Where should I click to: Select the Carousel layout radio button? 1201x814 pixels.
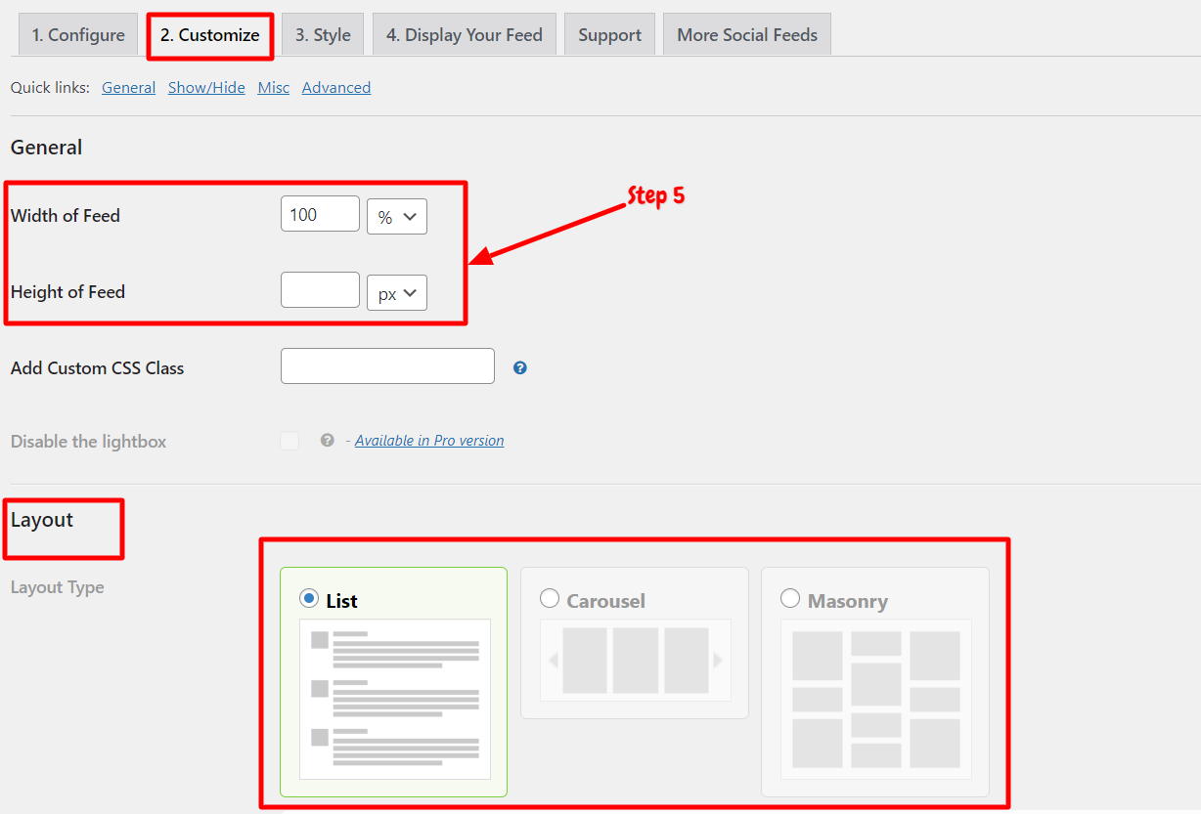[550, 598]
